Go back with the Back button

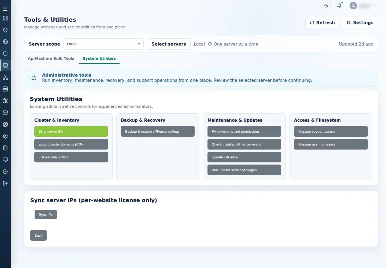38,235
